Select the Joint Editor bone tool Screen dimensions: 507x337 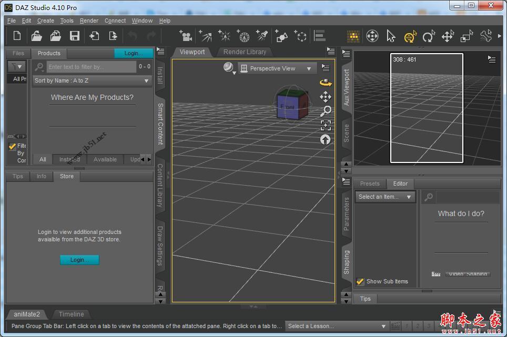coord(485,36)
